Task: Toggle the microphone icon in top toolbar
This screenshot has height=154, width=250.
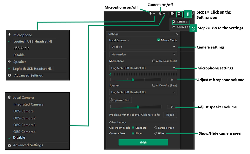Action: tap(151, 13)
